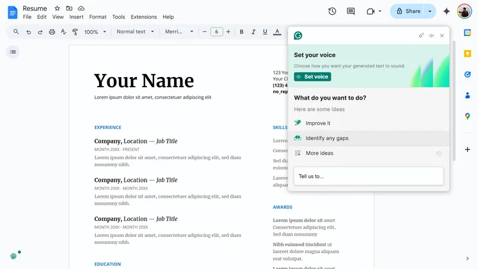Redo last action

point(40,31)
